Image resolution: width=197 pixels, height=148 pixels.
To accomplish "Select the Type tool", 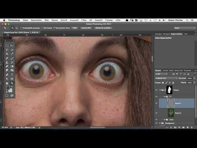I will (12, 75).
